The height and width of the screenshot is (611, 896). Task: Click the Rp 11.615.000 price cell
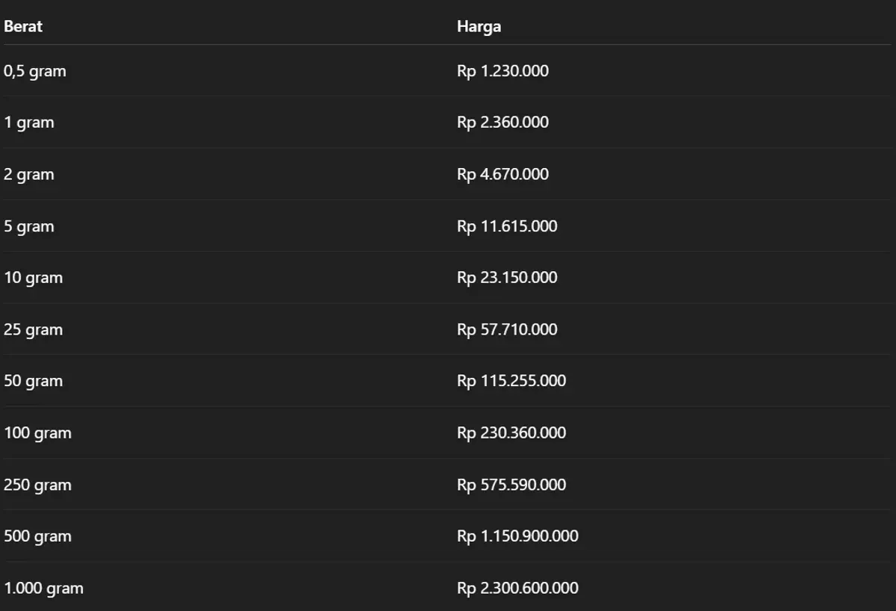507,226
